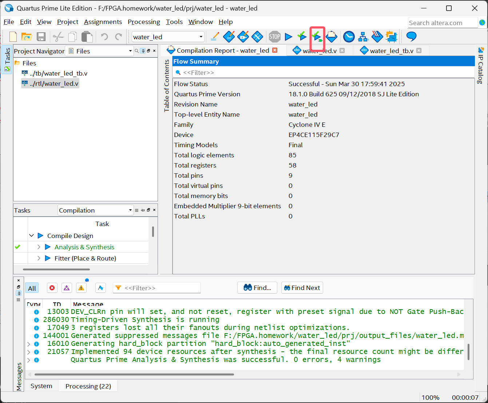The height and width of the screenshot is (403, 488).
Task: Click the Start Analysis & Elaboration checkmark icon
Action: point(302,36)
